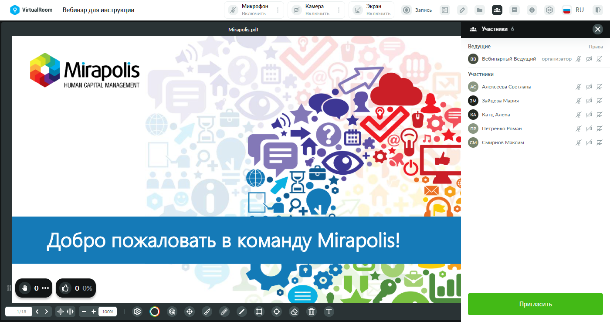This screenshot has width=610, height=322.
Task: Start the recording with Запись button
Action: point(417,10)
